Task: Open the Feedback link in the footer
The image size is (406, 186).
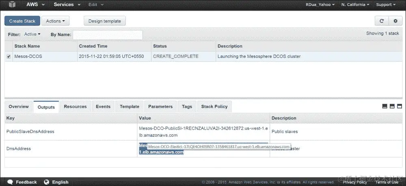Action: coord(26,182)
